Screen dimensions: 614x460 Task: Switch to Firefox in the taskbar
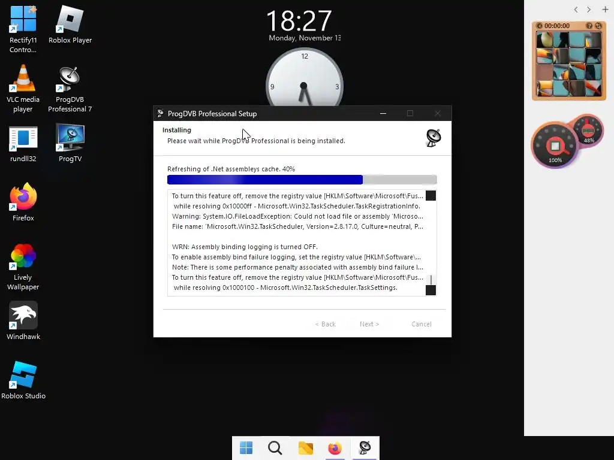[335, 447]
